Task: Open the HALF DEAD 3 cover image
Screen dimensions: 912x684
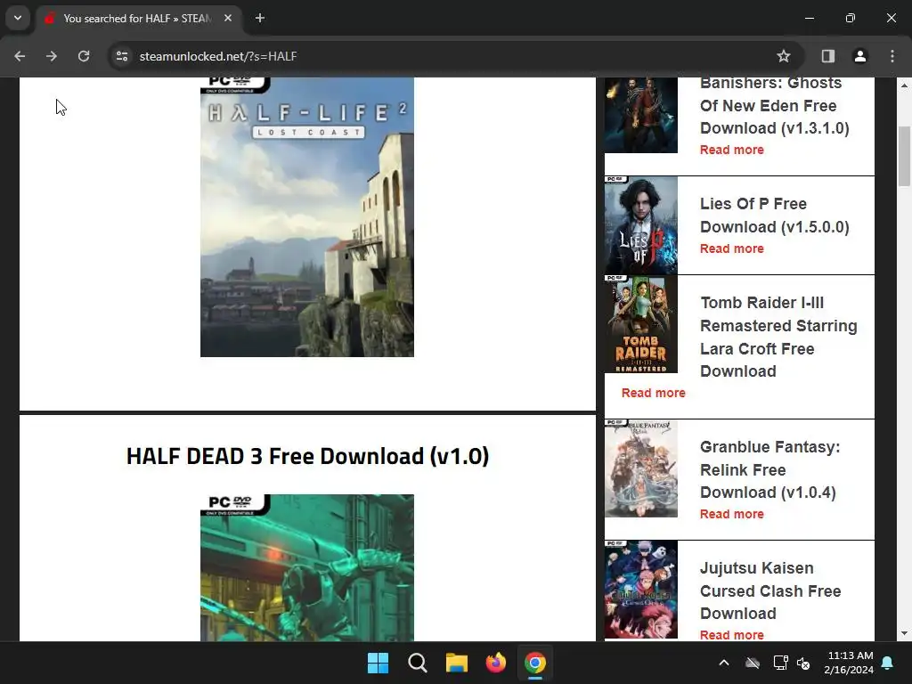Action: [307, 568]
